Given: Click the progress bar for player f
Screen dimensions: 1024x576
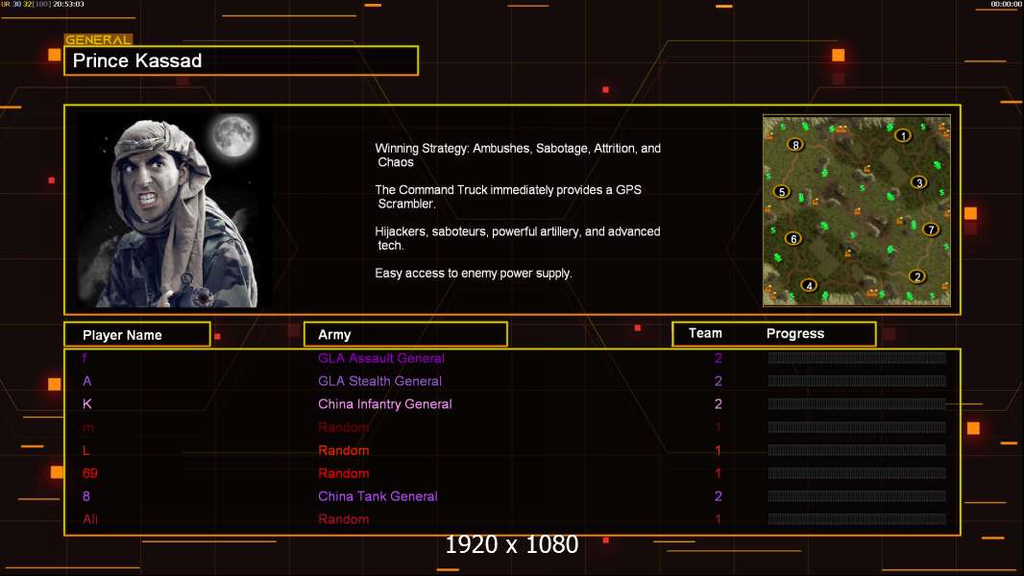Looking at the screenshot, I should click(x=857, y=357).
